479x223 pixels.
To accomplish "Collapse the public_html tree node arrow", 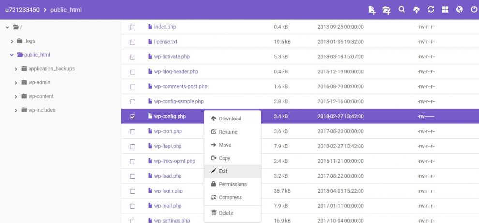I will (x=11, y=55).
